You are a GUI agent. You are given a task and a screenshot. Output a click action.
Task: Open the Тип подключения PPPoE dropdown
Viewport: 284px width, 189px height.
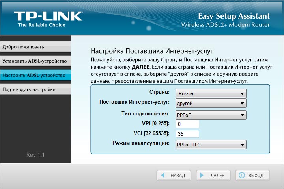(211, 115)
